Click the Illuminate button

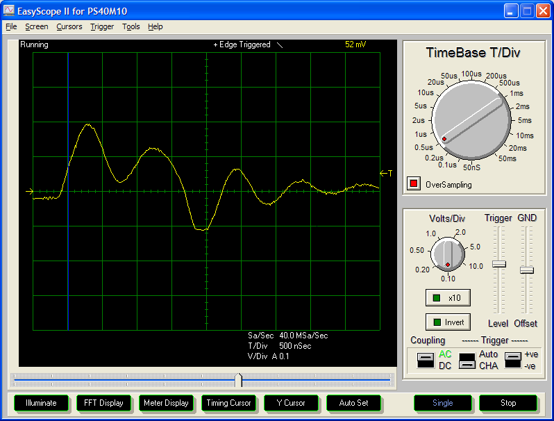coord(41,403)
